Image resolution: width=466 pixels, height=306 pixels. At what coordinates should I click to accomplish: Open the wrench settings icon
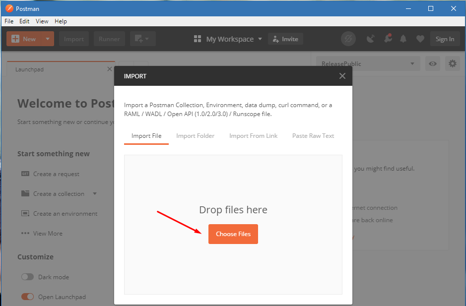point(388,38)
